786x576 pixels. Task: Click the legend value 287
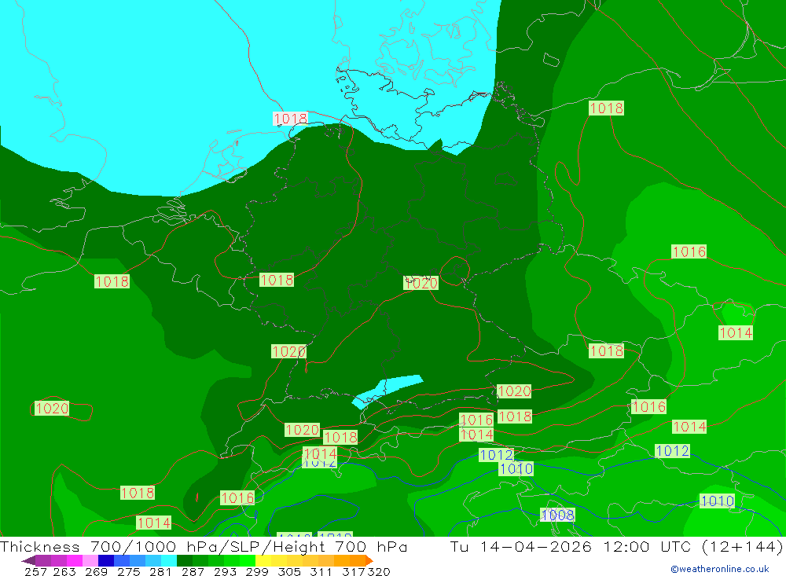193,571
